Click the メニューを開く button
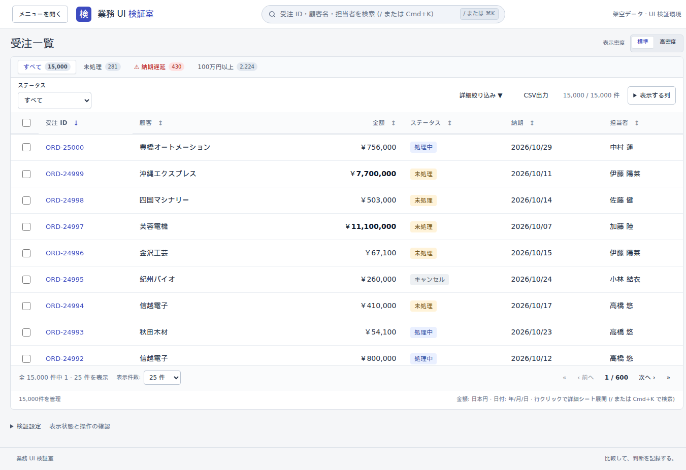The height and width of the screenshot is (470, 686). (x=40, y=14)
